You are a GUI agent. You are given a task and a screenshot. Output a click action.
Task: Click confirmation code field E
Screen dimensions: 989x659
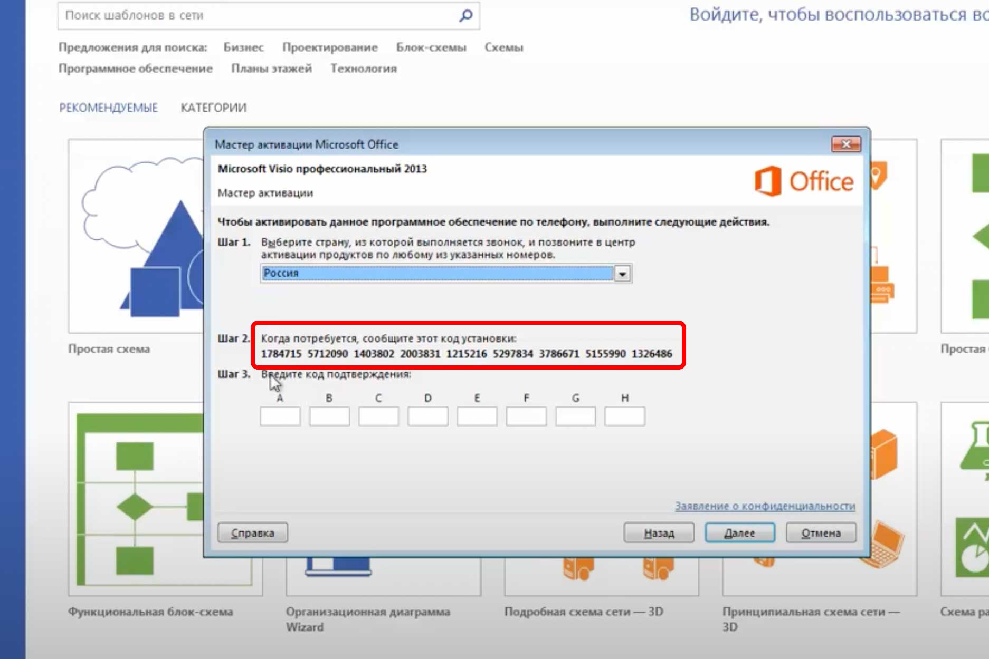(x=477, y=416)
